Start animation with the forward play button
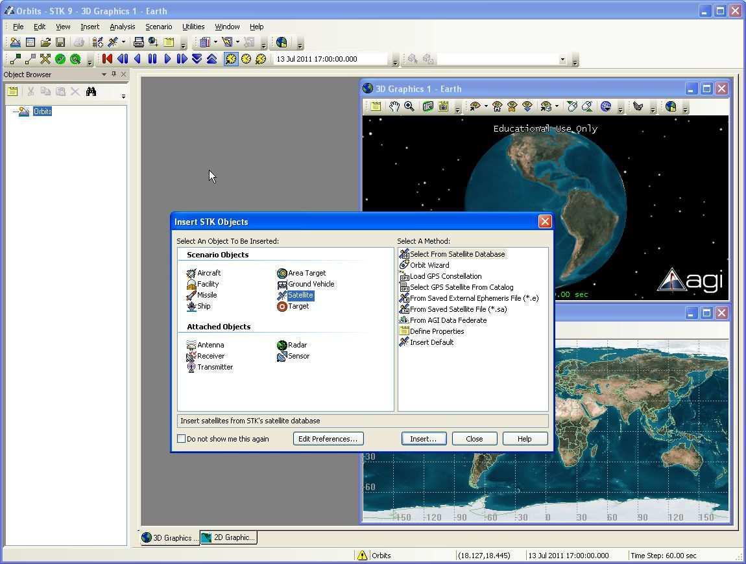 pyautogui.click(x=167, y=59)
